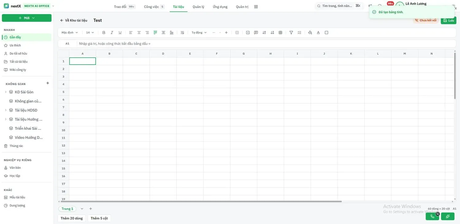Open the cell fill color picker
This screenshot has height=224, width=460.
tap(310, 32)
